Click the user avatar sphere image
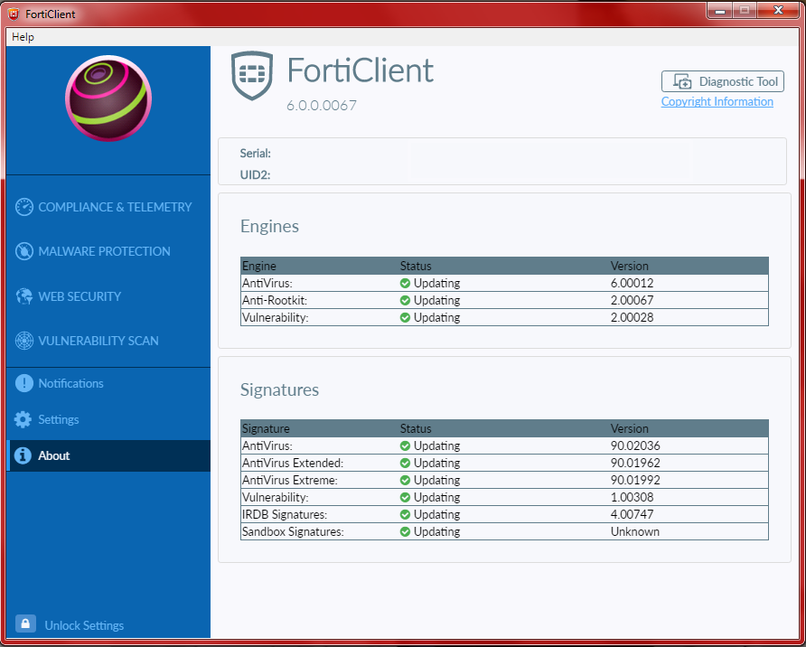Viewport: 806px width, 647px height. (x=108, y=98)
